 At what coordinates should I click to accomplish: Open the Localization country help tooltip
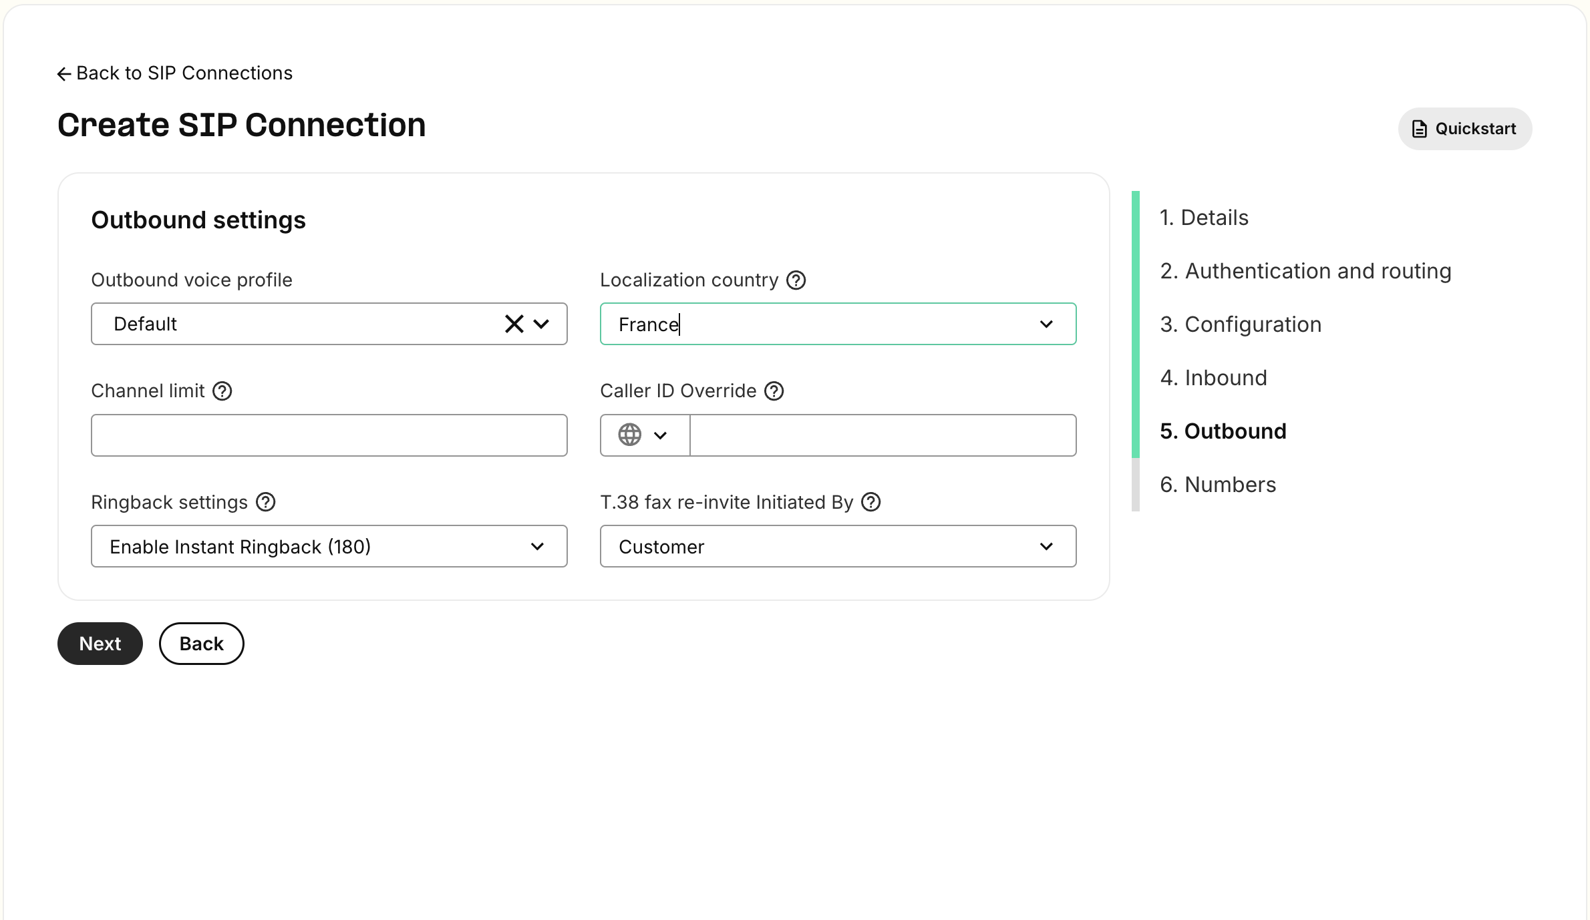tap(796, 280)
